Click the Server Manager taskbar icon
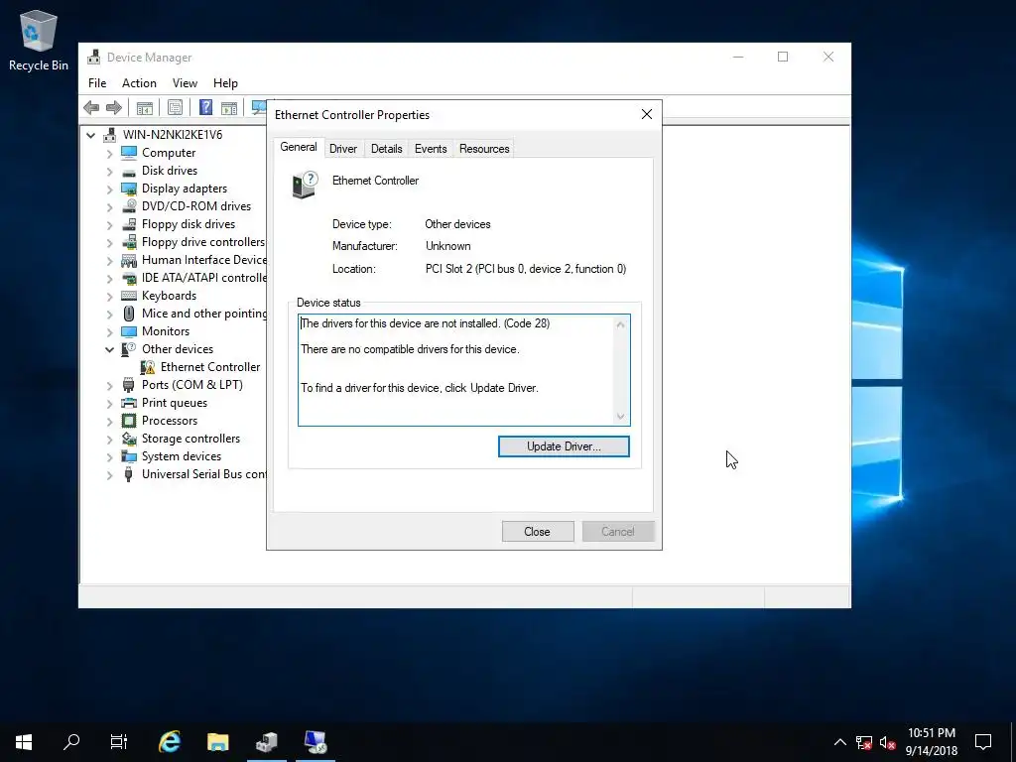 (266, 742)
